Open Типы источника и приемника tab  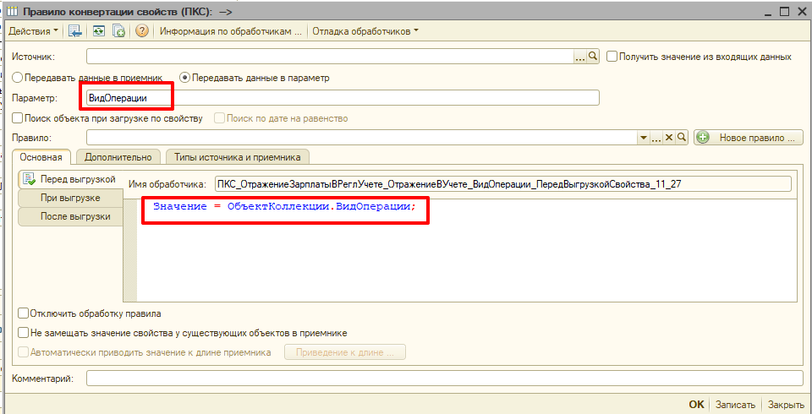click(x=238, y=156)
